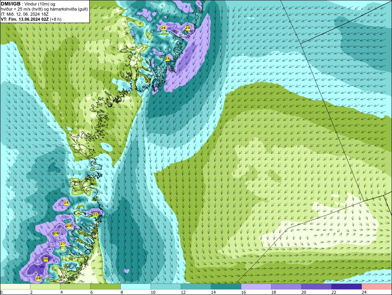Click the 'IT: Mið. 12. 06. 2024 18Z' line

tap(24, 14)
